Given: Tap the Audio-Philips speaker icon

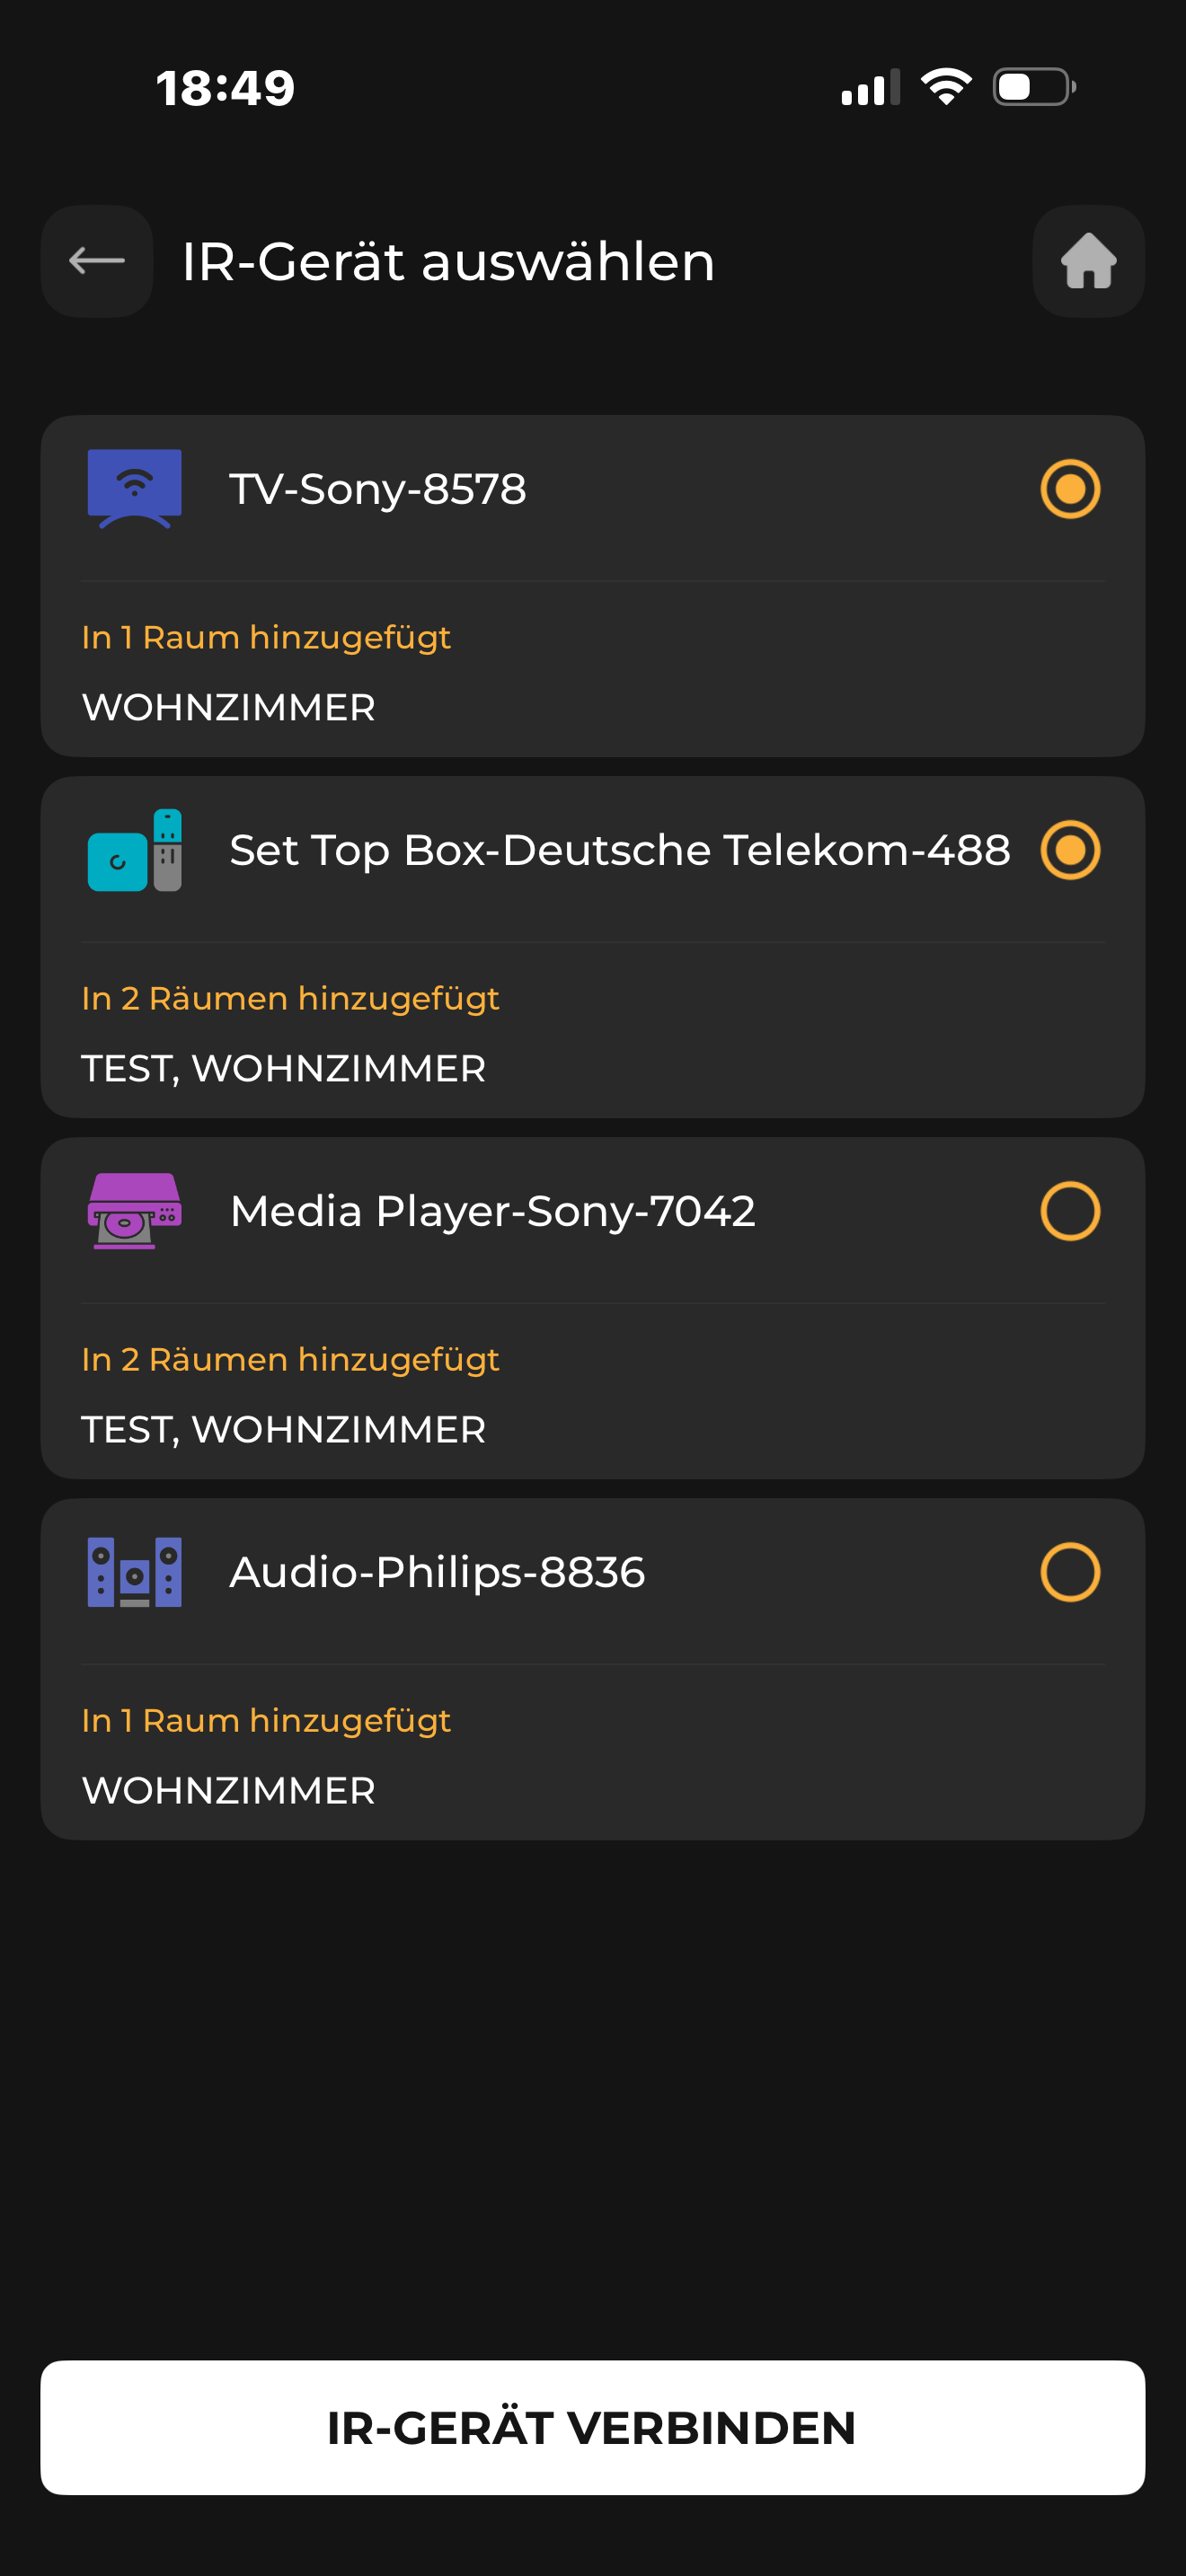Looking at the screenshot, I should pyautogui.click(x=134, y=1572).
